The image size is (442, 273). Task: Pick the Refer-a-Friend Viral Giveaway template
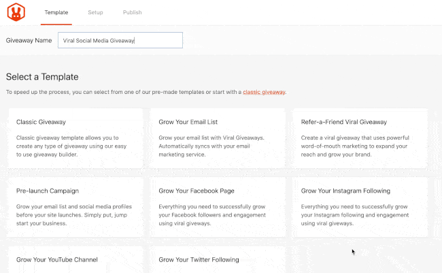[360, 138]
